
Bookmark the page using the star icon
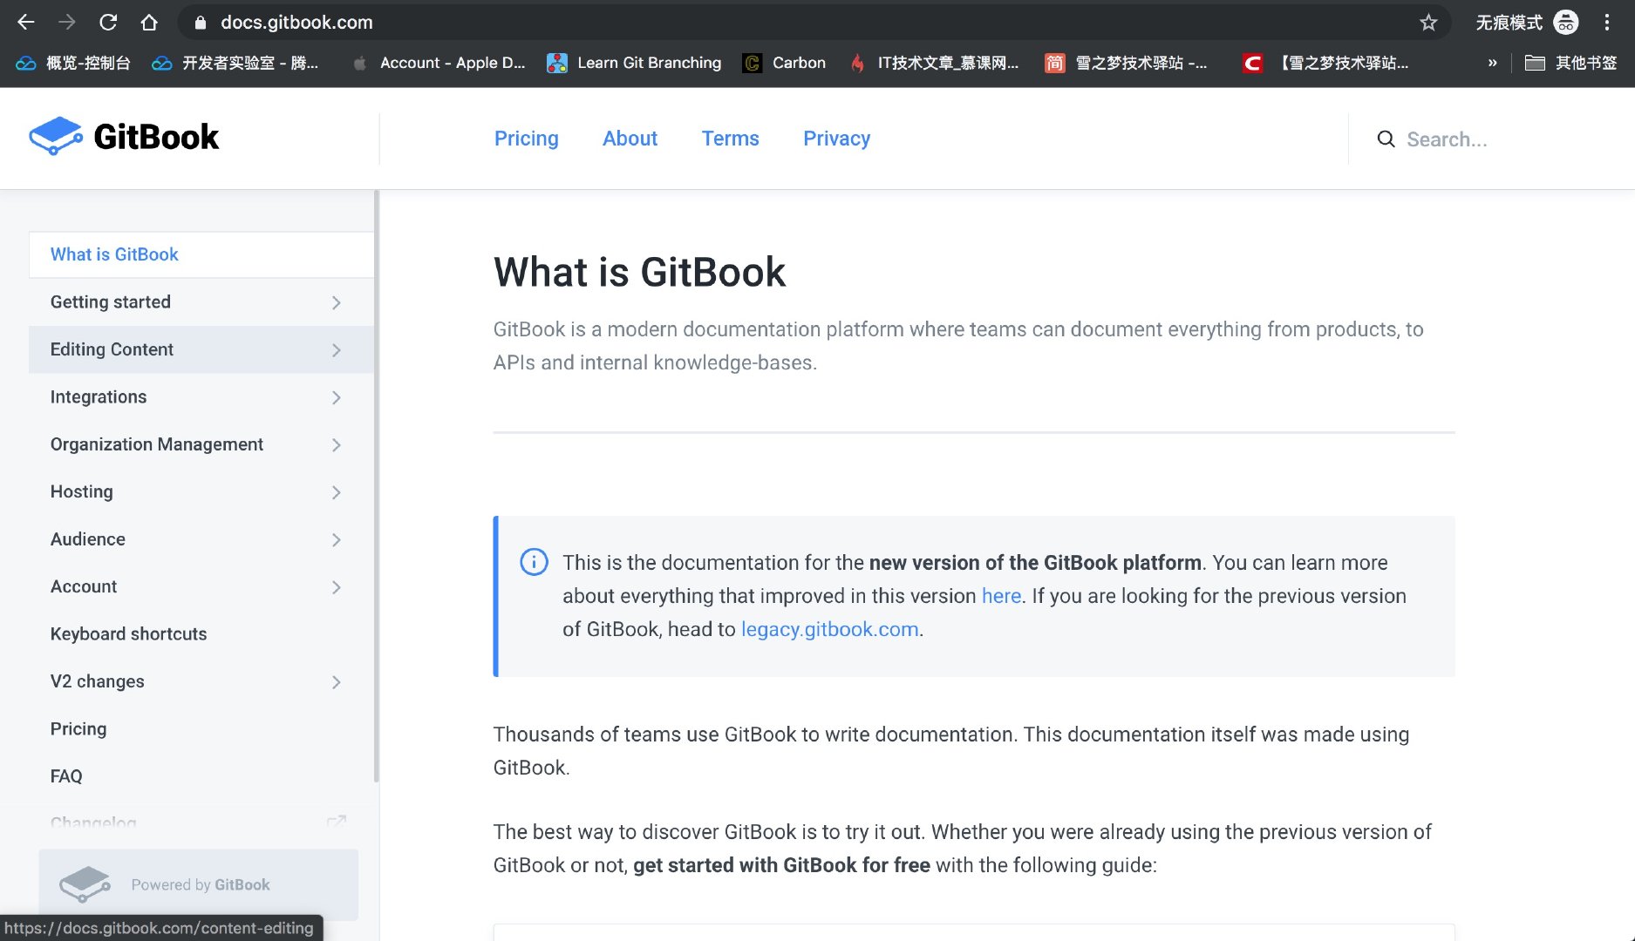tap(1428, 22)
